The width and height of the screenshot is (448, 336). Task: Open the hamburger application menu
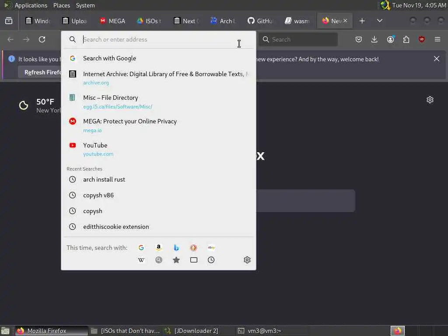[437, 39]
